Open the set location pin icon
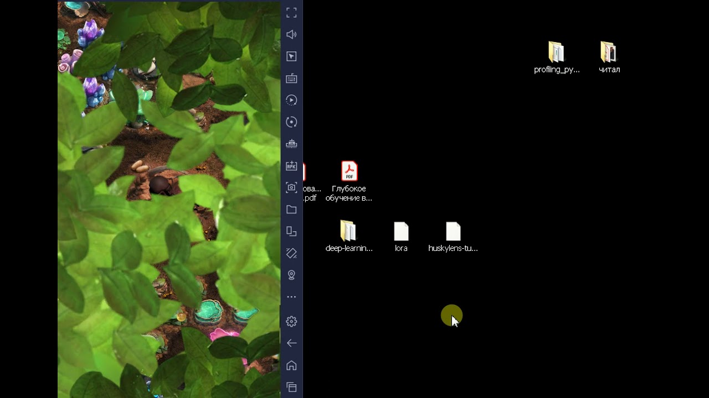This screenshot has height=398, width=709. tap(291, 275)
